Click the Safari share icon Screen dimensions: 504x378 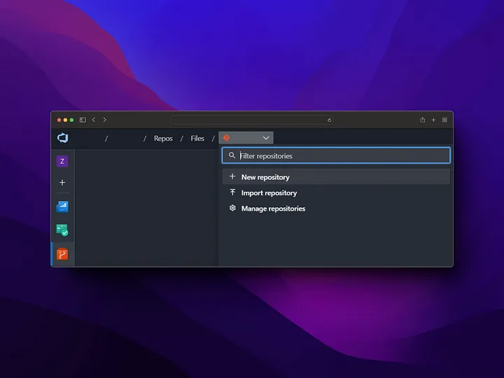(x=422, y=120)
